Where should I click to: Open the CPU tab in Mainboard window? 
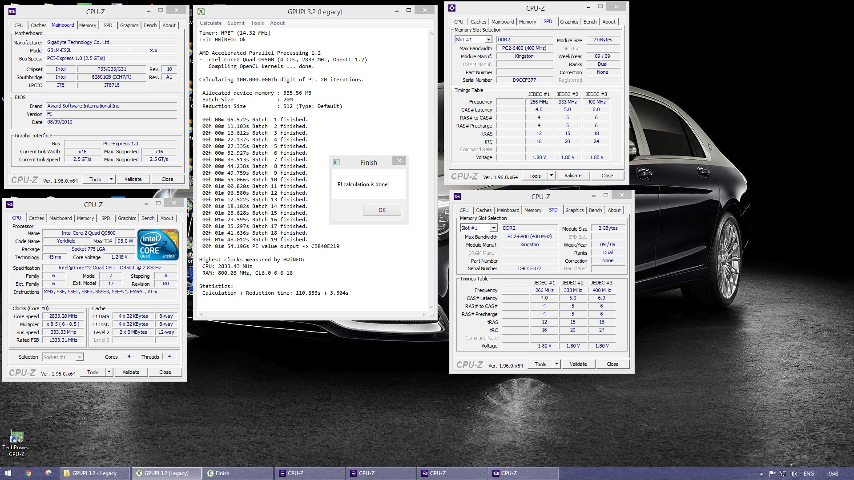pos(19,25)
